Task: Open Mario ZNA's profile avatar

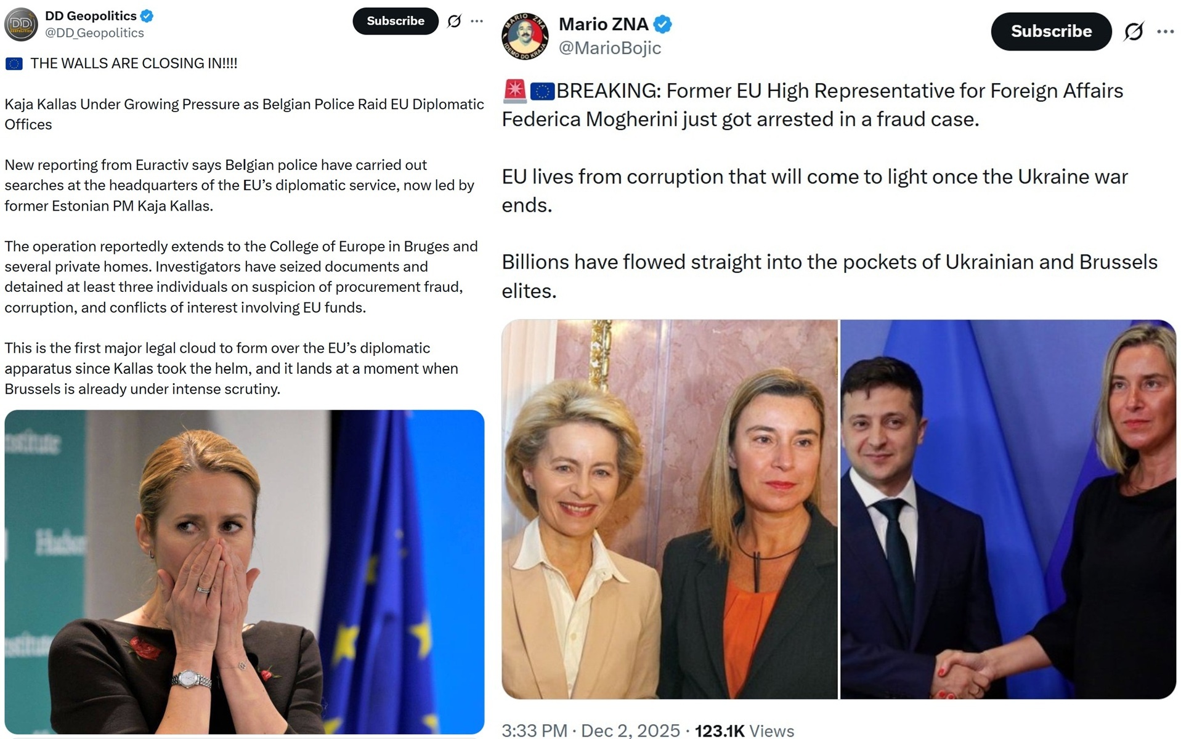Action: [x=525, y=36]
